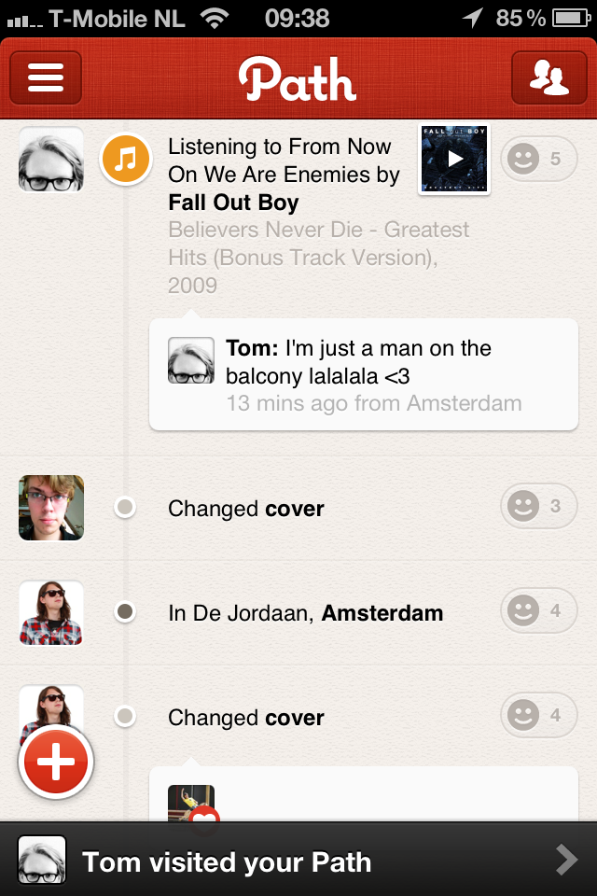Tap the Path logo in the header
The width and height of the screenshot is (597, 896).
click(297, 79)
